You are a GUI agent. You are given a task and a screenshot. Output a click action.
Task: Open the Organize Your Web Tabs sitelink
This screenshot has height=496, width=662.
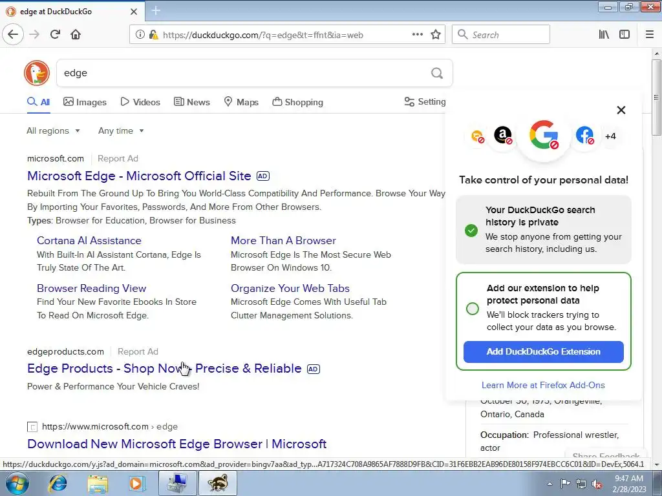pyautogui.click(x=290, y=288)
